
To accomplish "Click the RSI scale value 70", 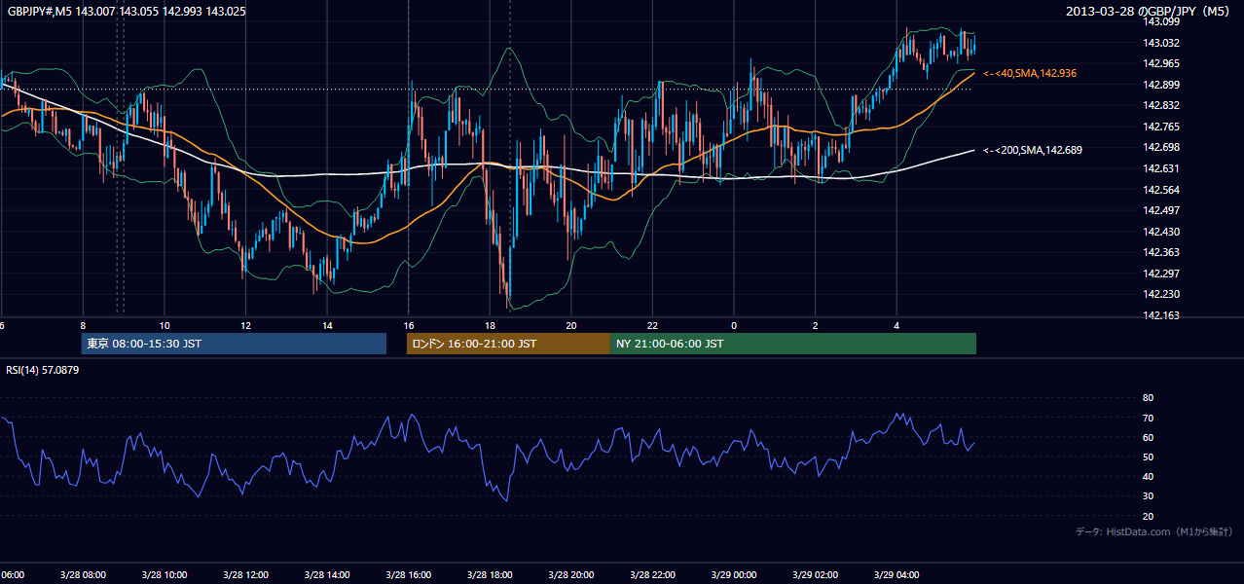I will click(1148, 418).
